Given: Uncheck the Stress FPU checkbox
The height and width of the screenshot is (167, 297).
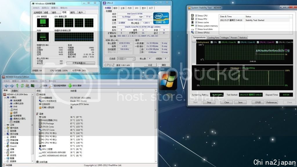Looking at the screenshot, I should 196,19.
